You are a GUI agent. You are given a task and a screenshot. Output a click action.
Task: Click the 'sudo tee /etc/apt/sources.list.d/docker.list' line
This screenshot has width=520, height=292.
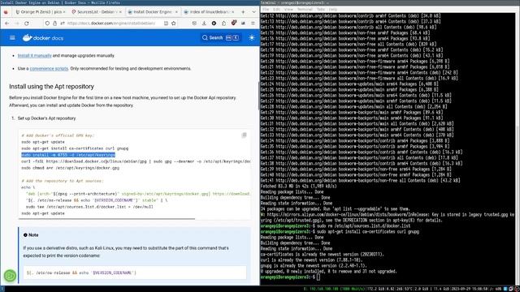(89, 207)
